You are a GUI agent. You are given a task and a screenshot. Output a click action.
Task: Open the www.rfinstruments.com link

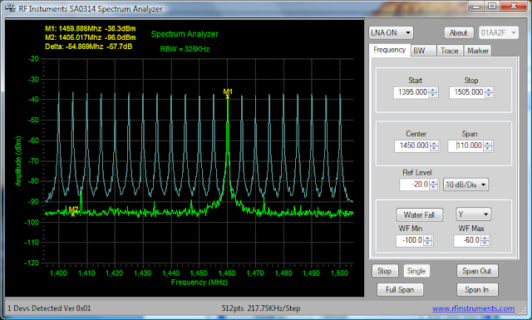pyautogui.click(x=473, y=308)
